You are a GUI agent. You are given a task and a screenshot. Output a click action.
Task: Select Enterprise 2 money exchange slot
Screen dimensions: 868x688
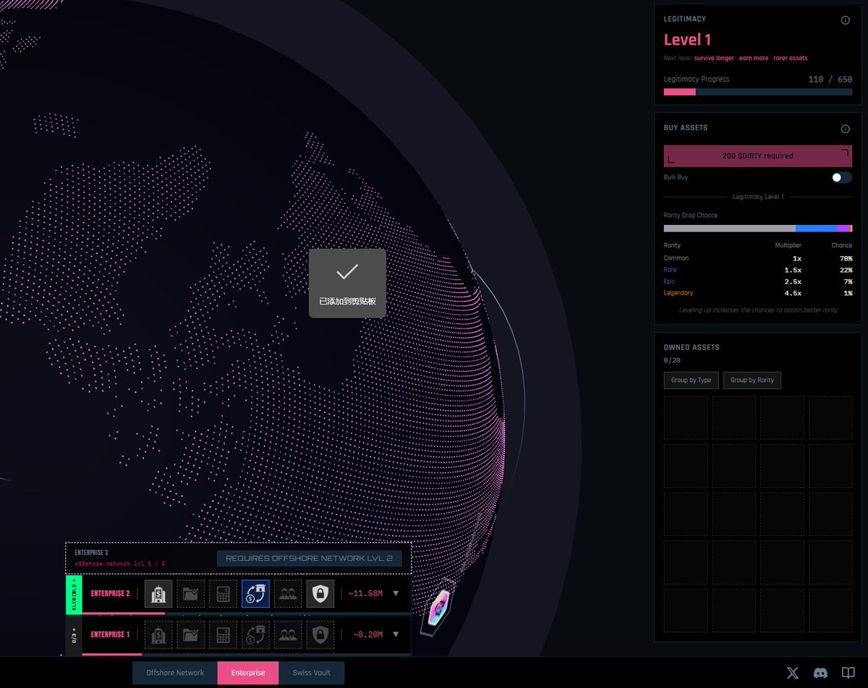255,594
